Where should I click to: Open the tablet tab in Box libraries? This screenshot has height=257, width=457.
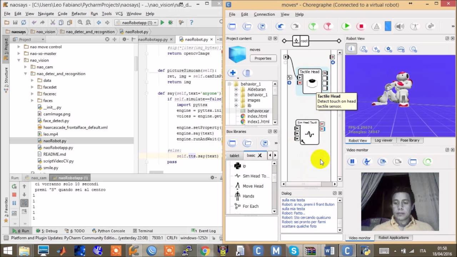(x=234, y=156)
